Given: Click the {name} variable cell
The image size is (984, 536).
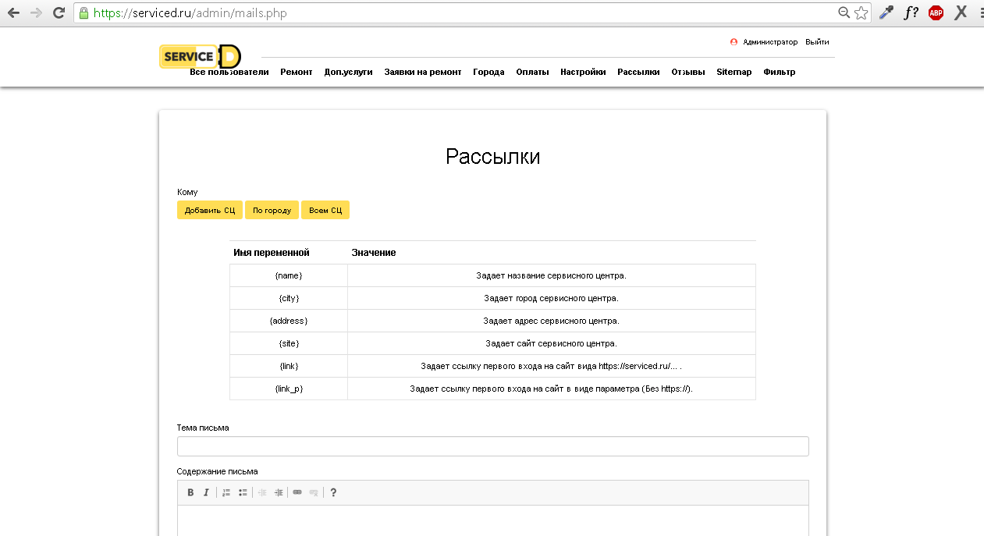Looking at the screenshot, I should point(289,275).
